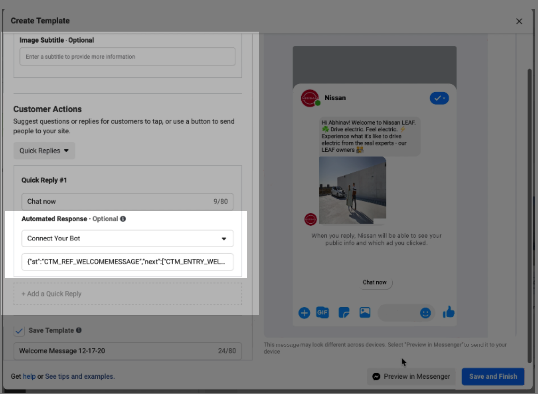This screenshot has width=538, height=394.
Task: Click the dialog's vertical scrollbar
Action: point(529,216)
